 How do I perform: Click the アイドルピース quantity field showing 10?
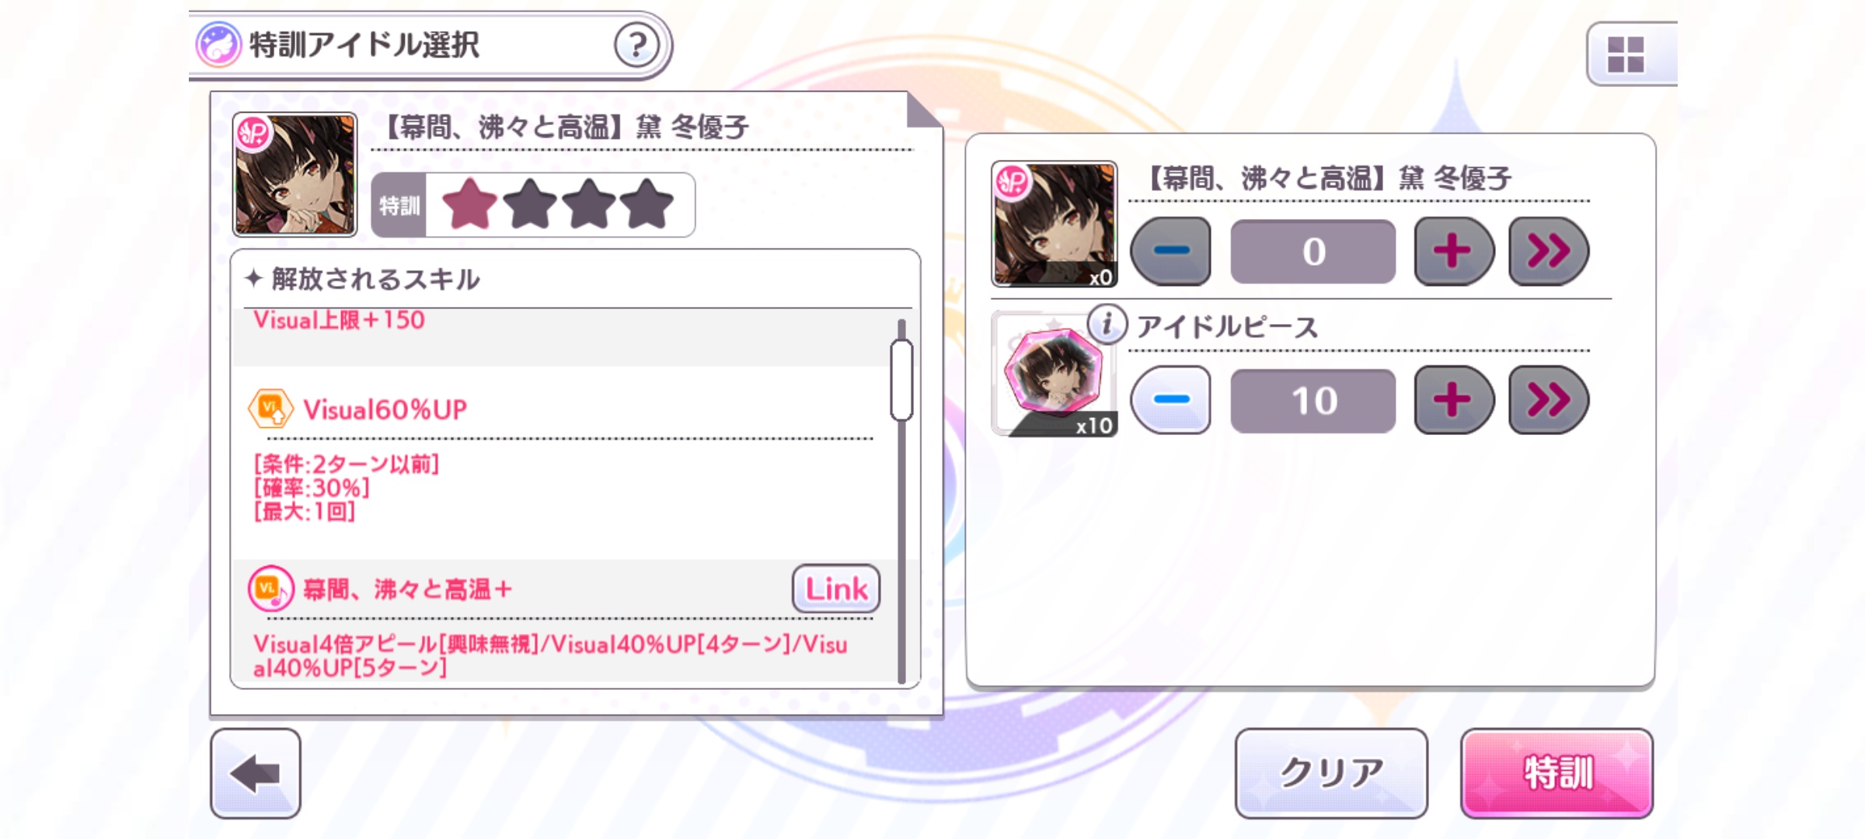tap(1312, 401)
